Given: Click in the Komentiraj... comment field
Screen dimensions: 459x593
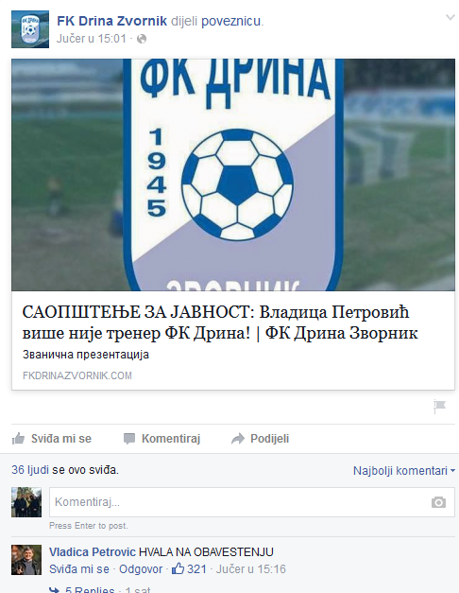Looking at the screenshot, I should point(252,502).
